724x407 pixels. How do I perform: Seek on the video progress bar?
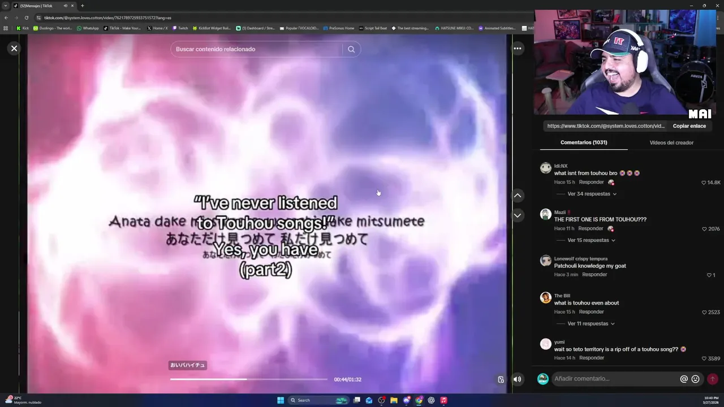249,379
